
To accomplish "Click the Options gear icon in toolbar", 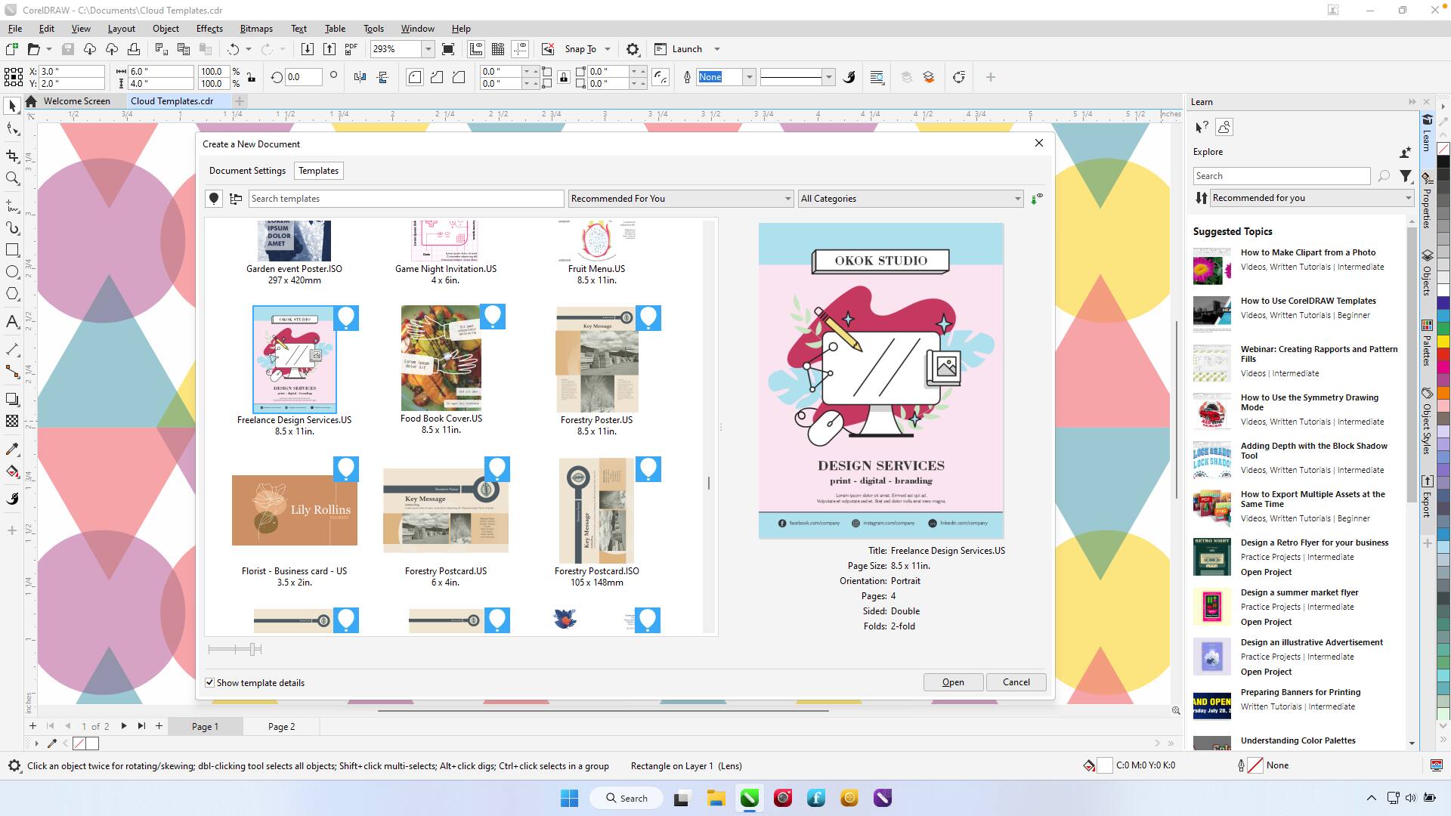I will pyautogui.click(x=633, y=49).
